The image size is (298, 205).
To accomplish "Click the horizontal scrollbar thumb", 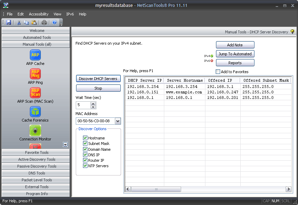I will tap(156, 189).
